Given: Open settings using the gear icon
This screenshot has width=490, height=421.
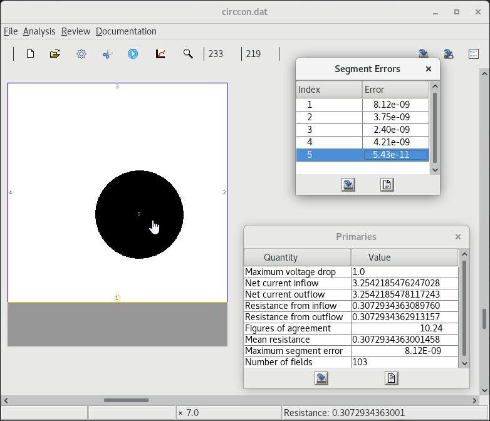Looking at the screenshot, I should [81, 54].
